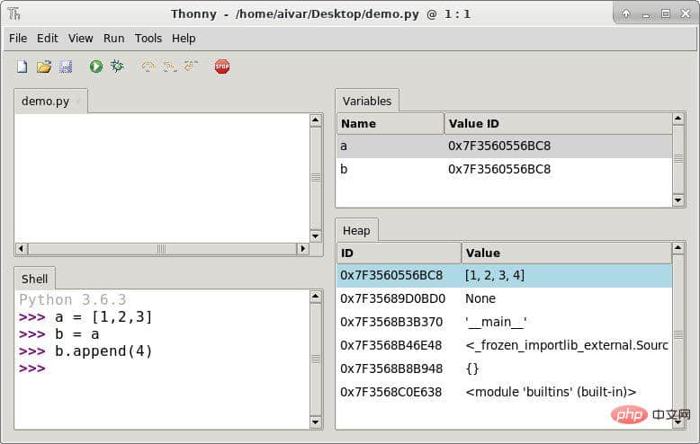The image size is (700, 444).
Task: Select variable row b
Action: pyautogui.click(x=504, y=169)
